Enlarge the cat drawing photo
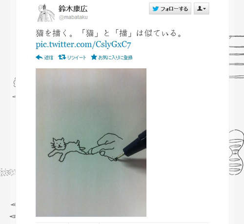Image resolution: width=244 pixels, height=224 pixels. 91,143
